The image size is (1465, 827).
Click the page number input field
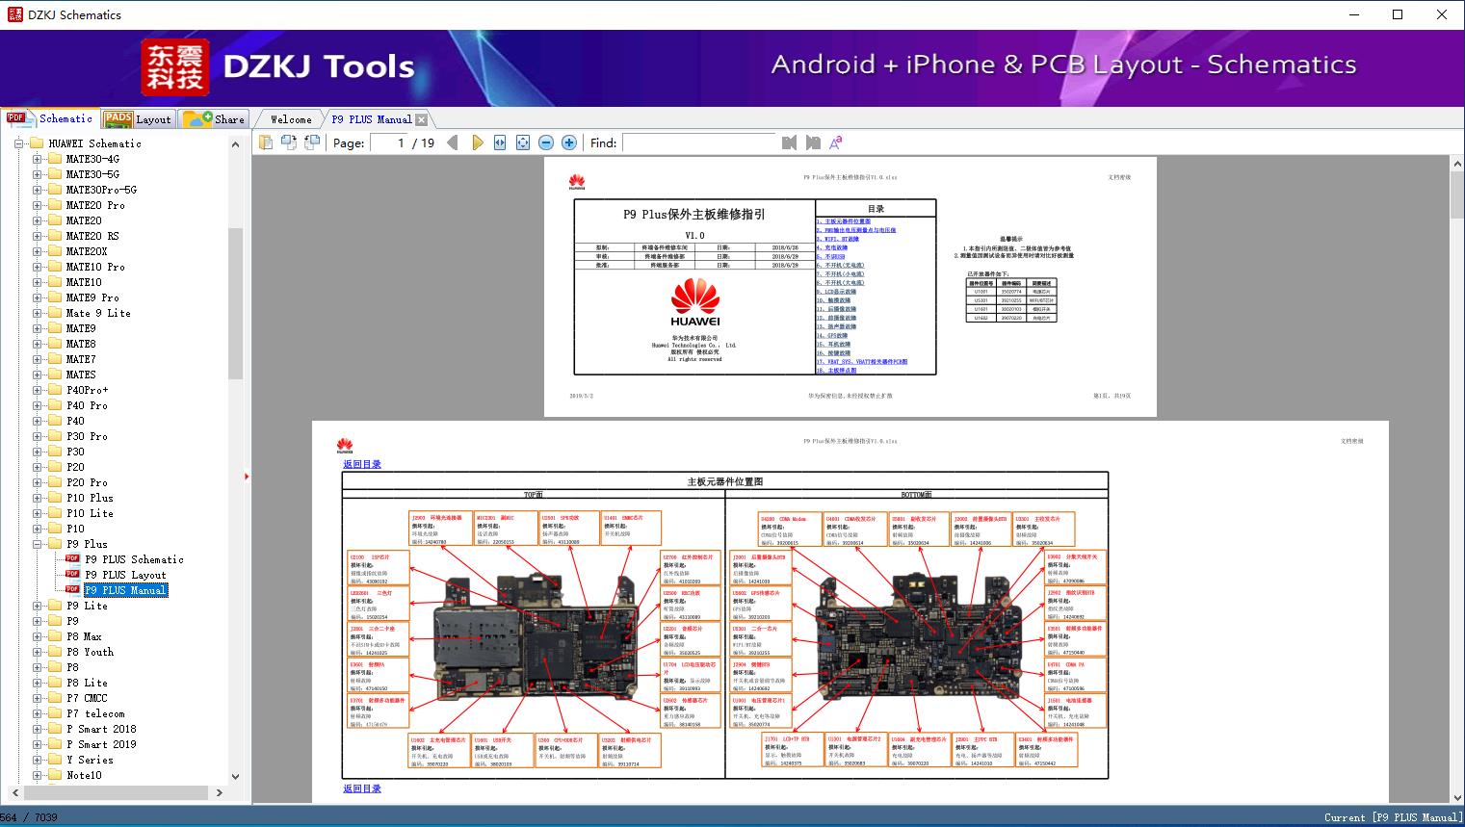[388, 142]
